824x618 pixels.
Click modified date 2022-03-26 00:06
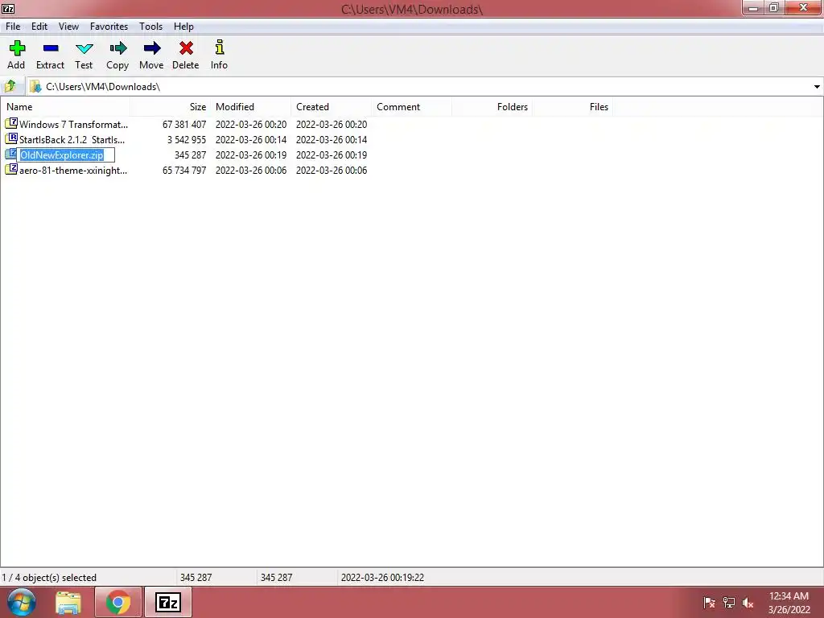[x=251, y=171]
